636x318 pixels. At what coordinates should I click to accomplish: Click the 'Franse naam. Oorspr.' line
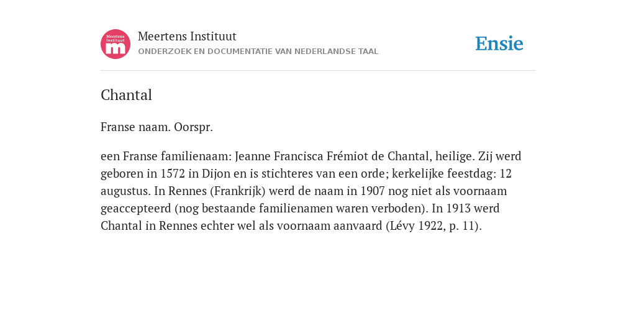point(157,127)
